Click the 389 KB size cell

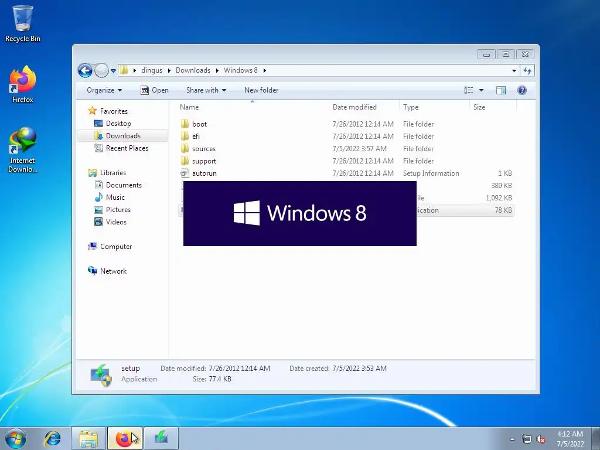502,186
